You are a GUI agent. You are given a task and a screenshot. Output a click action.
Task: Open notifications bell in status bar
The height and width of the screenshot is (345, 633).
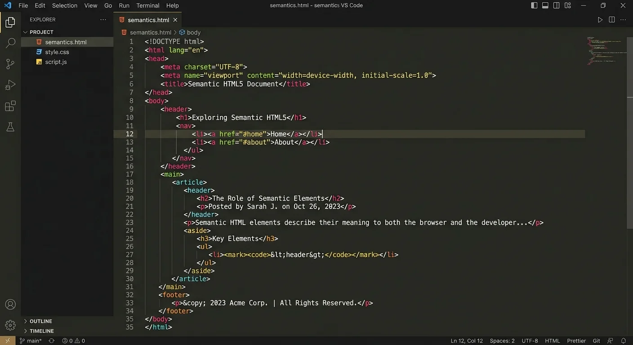[623, 341]
